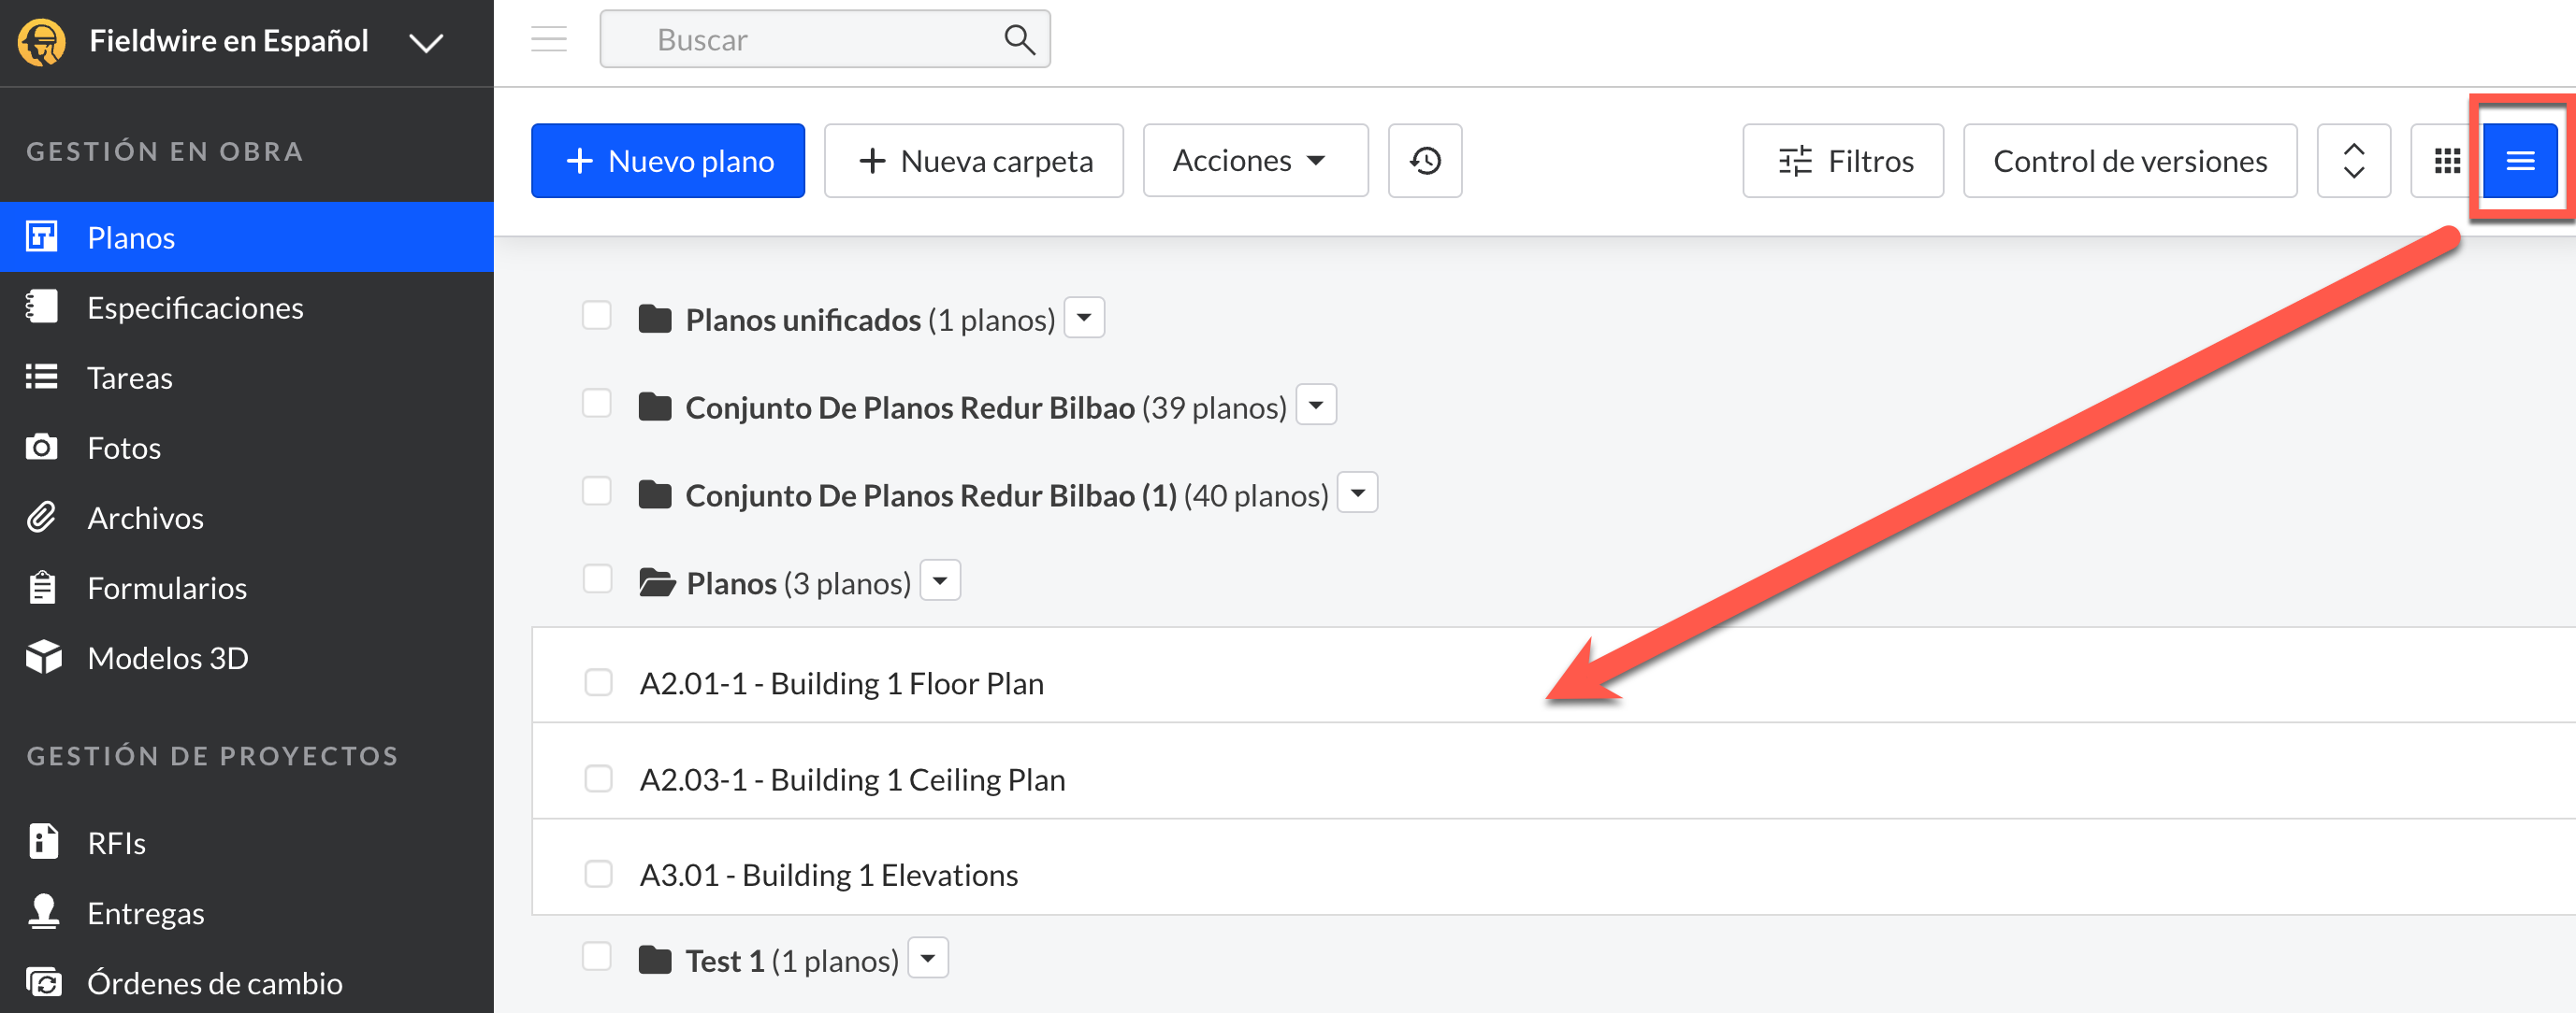Go to Tareas in the sidebar

point(129,378)
